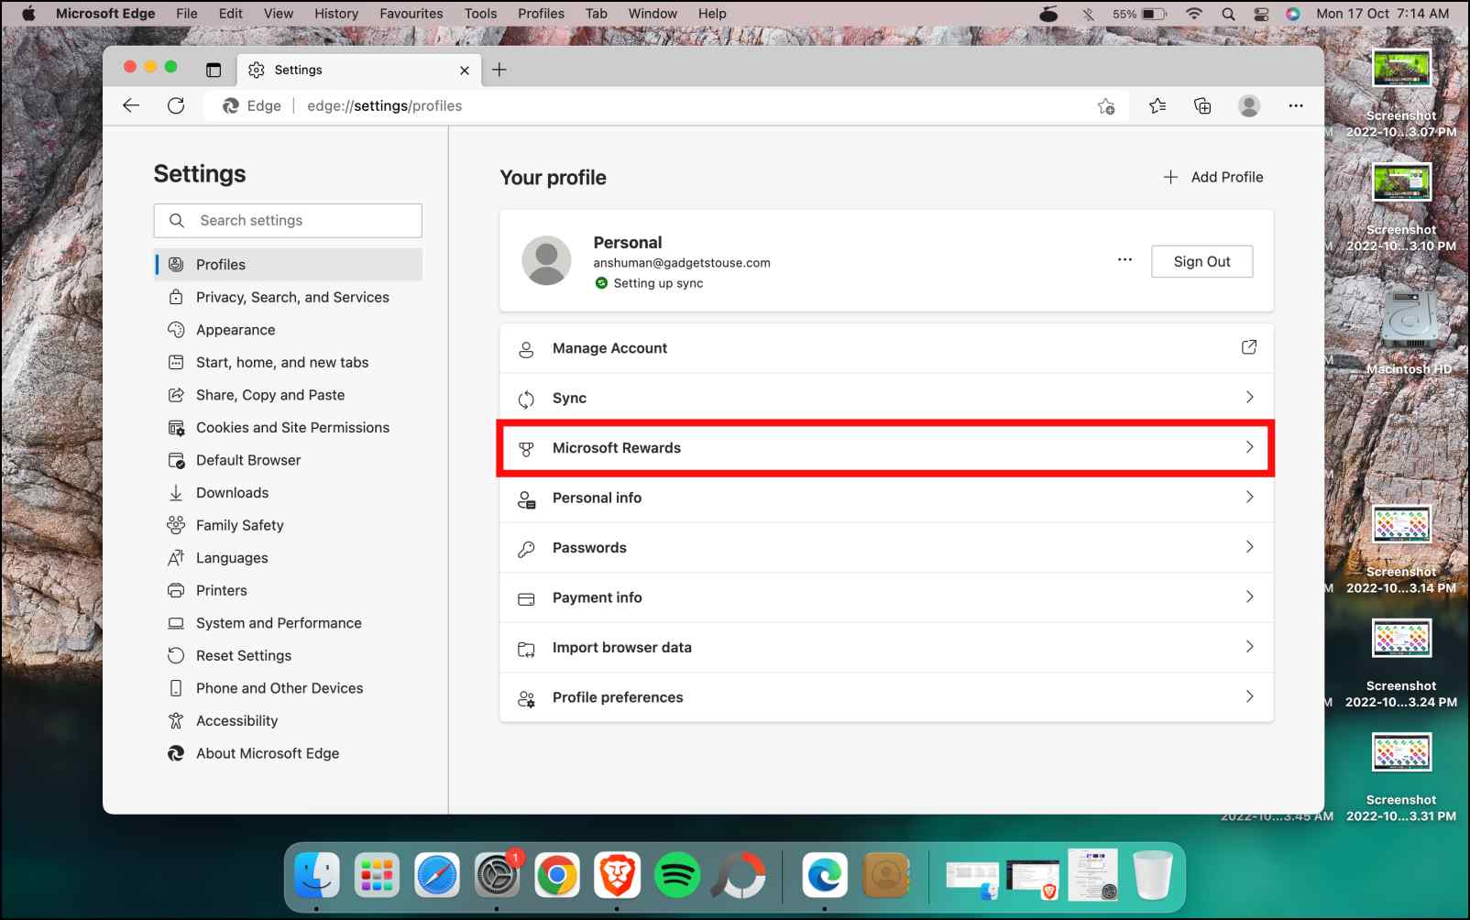Expand the Passwords row chevron

coord(1249,546)
